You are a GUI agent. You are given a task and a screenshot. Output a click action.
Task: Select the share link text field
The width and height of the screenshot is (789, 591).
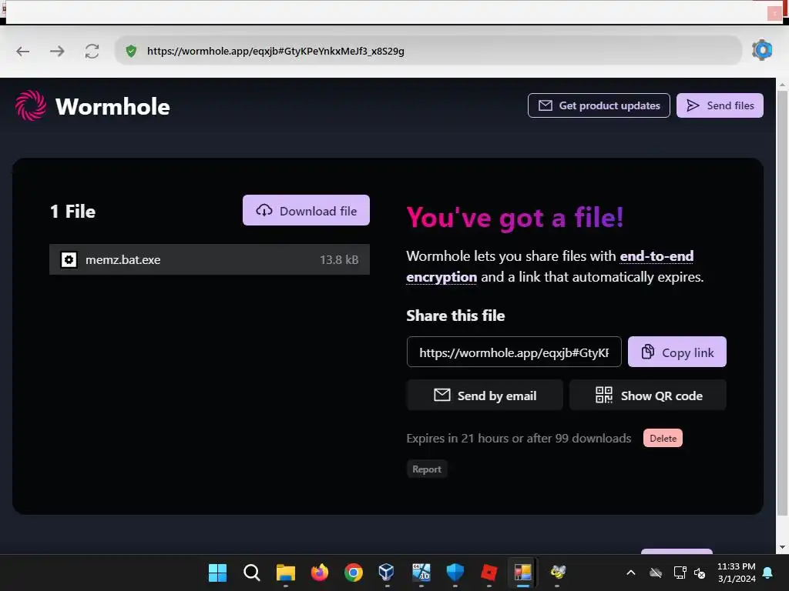point(514,352)
